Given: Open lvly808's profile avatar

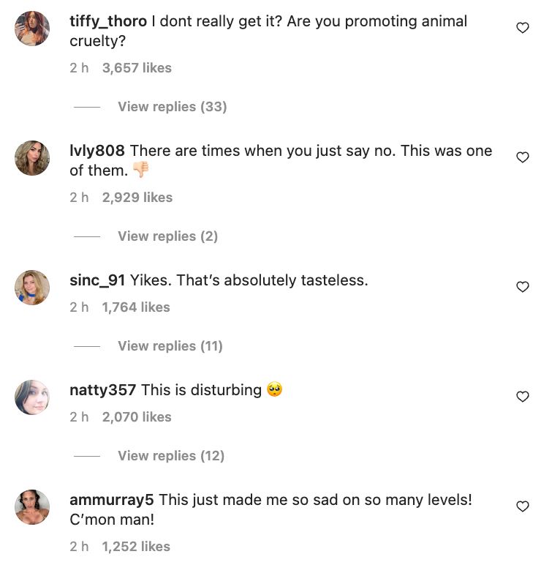Looking at the screenshot, I should (x=32, y=158).
